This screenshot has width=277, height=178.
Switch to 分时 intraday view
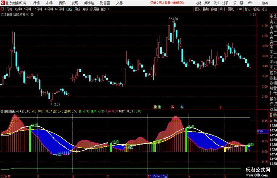tap(10, 9)
